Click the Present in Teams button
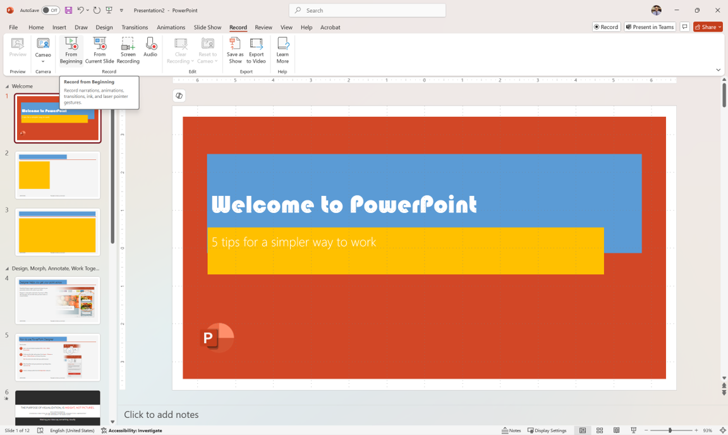 650,27
